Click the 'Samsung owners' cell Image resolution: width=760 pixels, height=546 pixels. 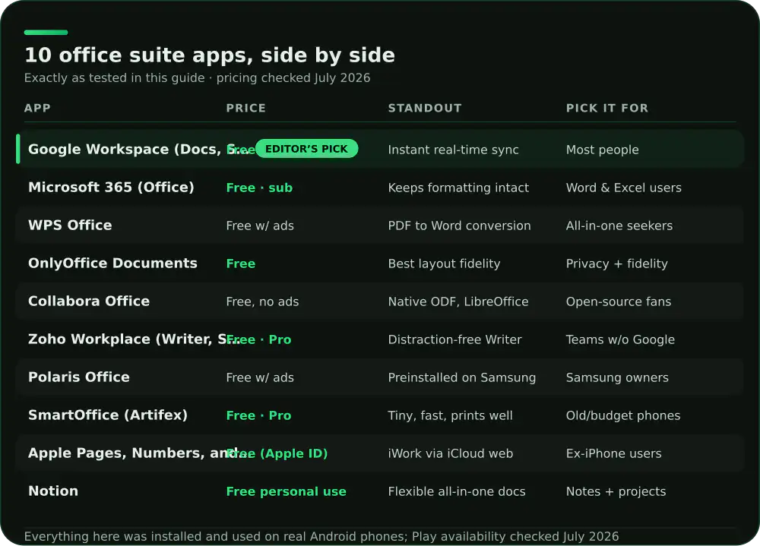point(617,378)
